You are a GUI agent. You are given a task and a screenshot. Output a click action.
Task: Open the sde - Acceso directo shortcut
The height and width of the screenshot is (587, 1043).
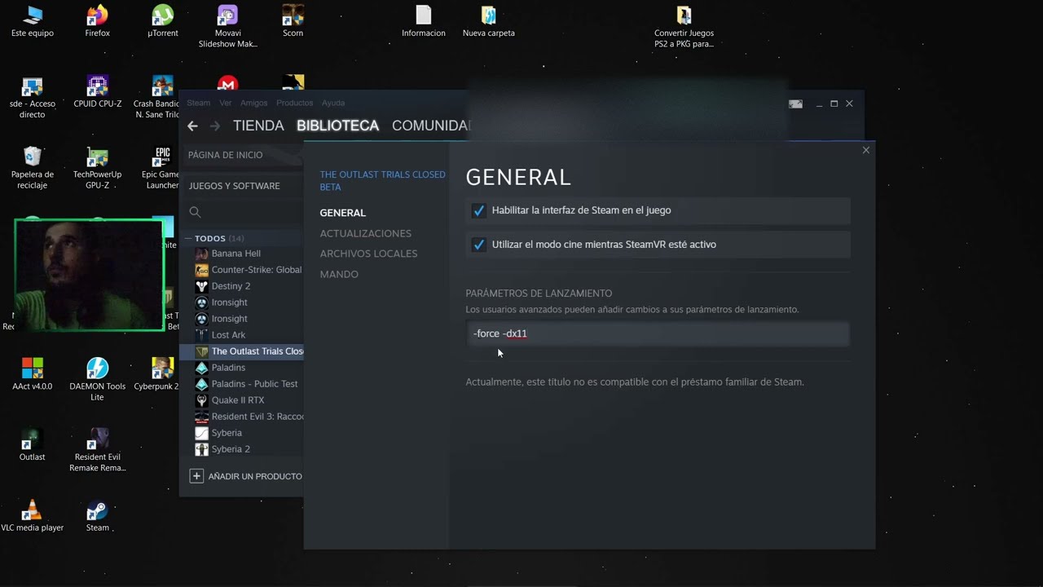(x=33, y=97)
